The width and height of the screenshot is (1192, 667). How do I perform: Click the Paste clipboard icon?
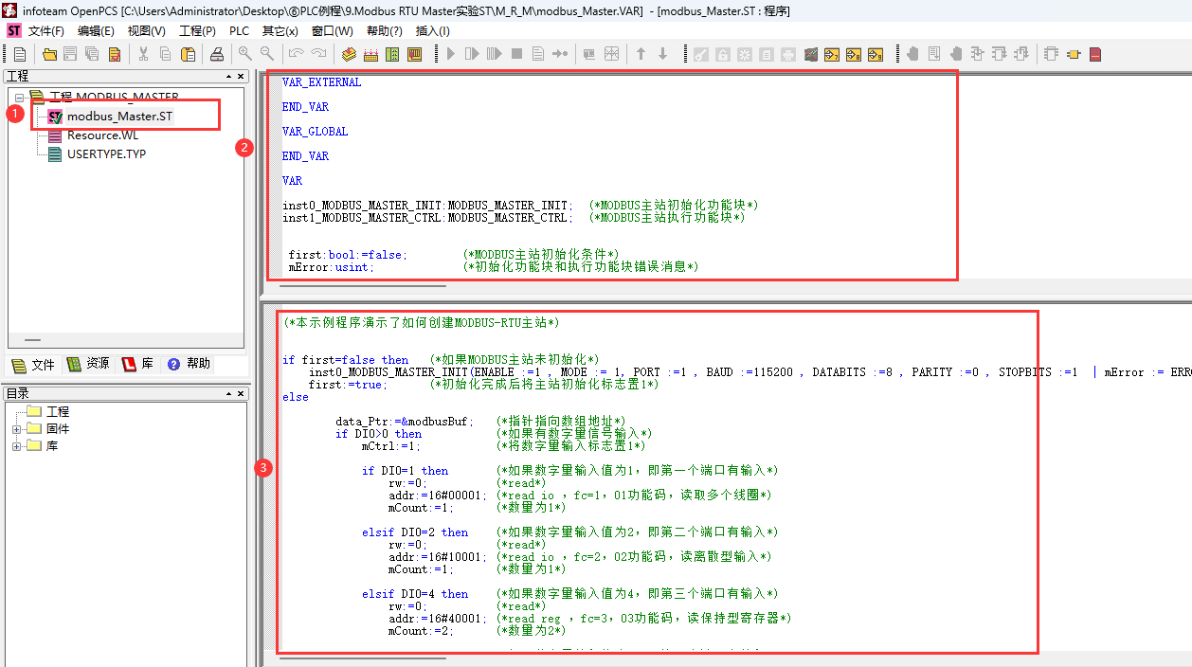(x=188, y=54)
